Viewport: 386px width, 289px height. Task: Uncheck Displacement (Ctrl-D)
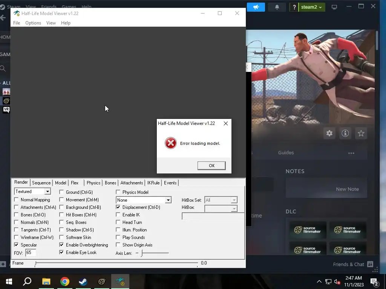118,207
